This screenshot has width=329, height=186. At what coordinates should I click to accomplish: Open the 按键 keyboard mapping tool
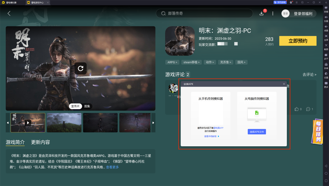pyautogui.click(x=326, y=9)
